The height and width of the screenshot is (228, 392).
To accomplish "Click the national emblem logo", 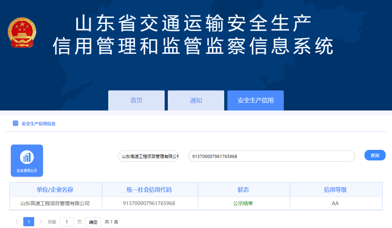I will 22,34.
